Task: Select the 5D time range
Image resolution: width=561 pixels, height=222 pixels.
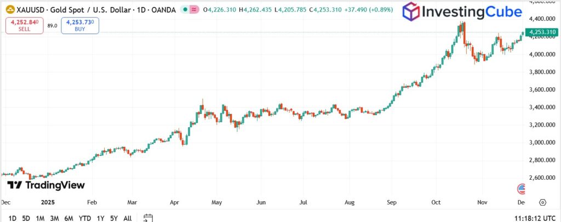Action: click(x=26, y=218)
